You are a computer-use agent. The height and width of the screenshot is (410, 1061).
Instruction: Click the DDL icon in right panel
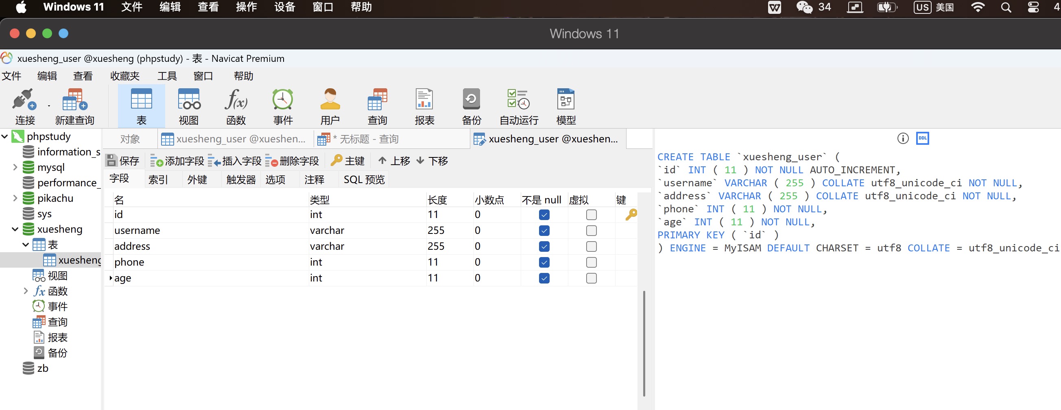pyautogui.click(x=922, y=138)
